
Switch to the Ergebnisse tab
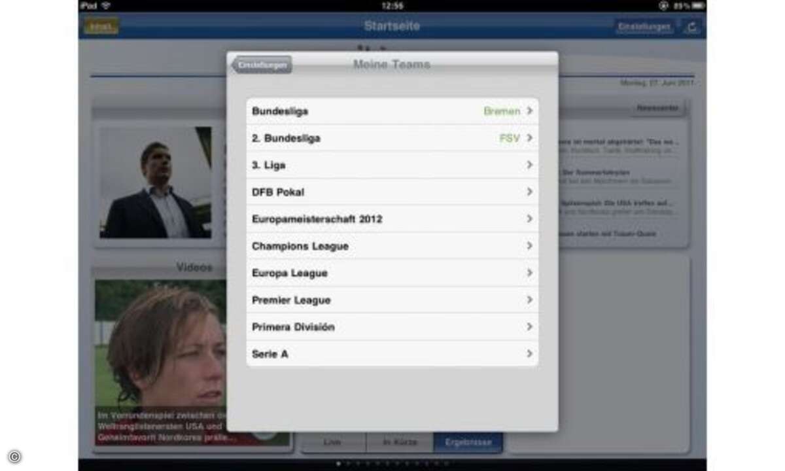[468, 442]
